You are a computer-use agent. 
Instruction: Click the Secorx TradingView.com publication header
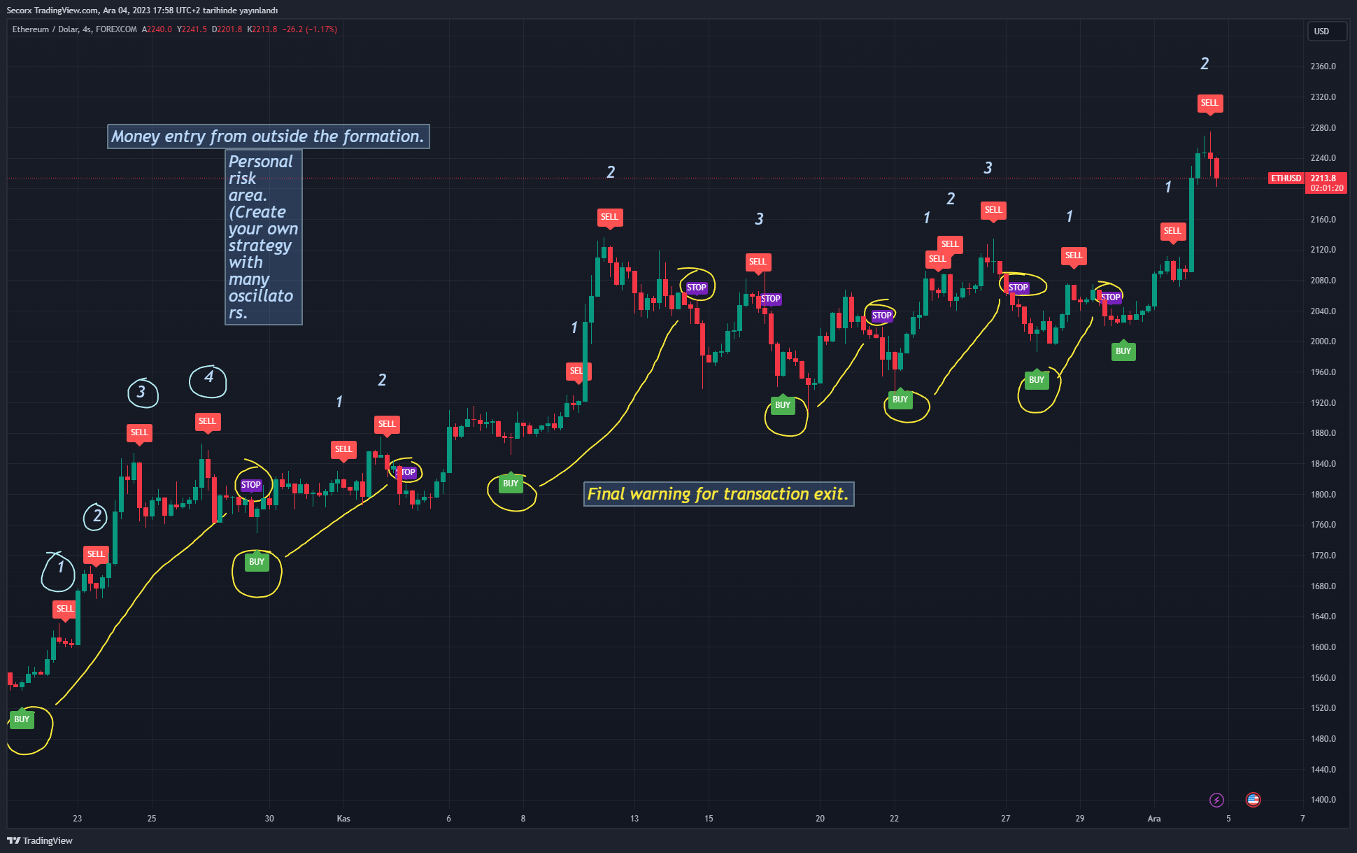click(x=142, y=10)
